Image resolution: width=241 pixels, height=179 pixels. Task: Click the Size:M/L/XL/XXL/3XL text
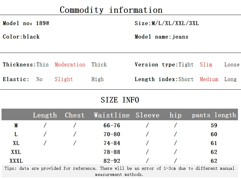tap(167, 23)
